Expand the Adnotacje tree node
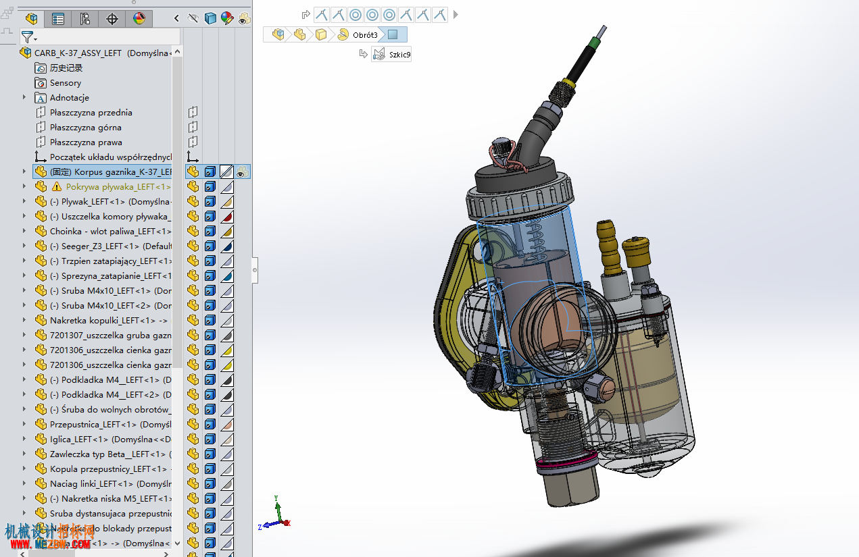The image size is (859, 557). [24, 97]
